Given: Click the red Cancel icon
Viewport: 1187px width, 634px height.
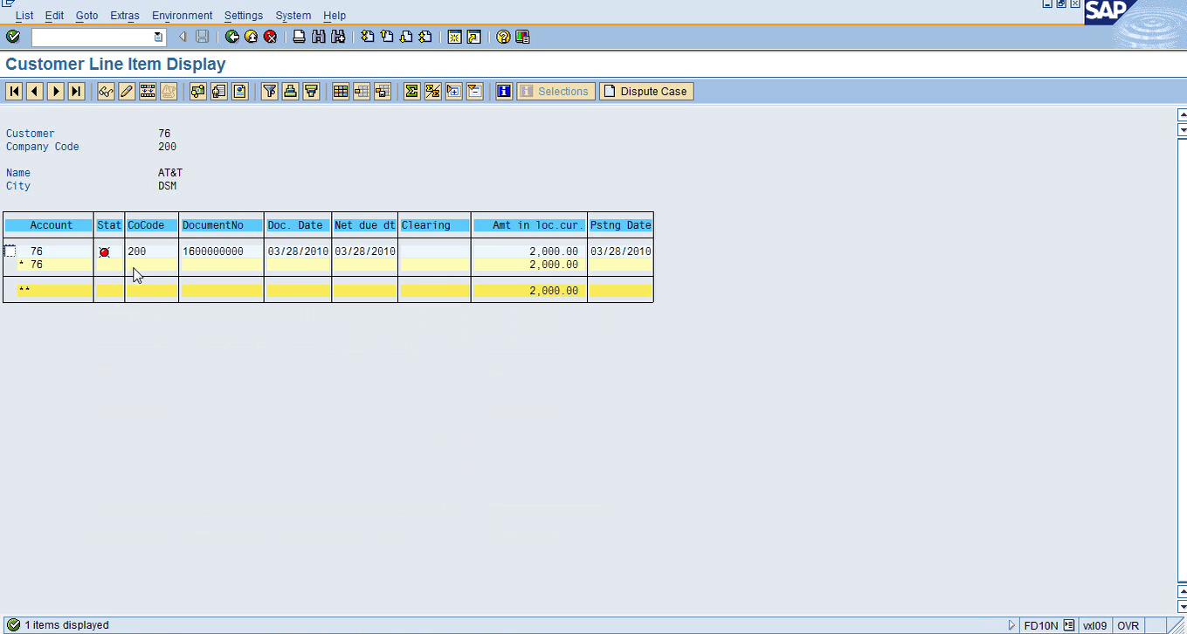Looking at the screenshot, I should 270,37.
